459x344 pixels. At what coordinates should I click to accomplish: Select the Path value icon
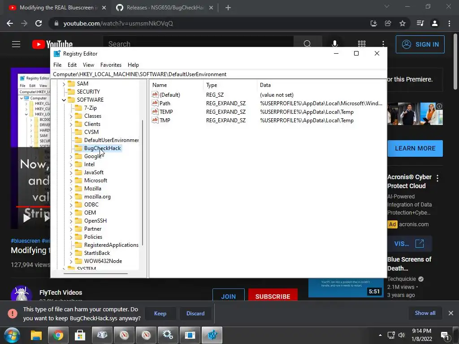[155, 103]
